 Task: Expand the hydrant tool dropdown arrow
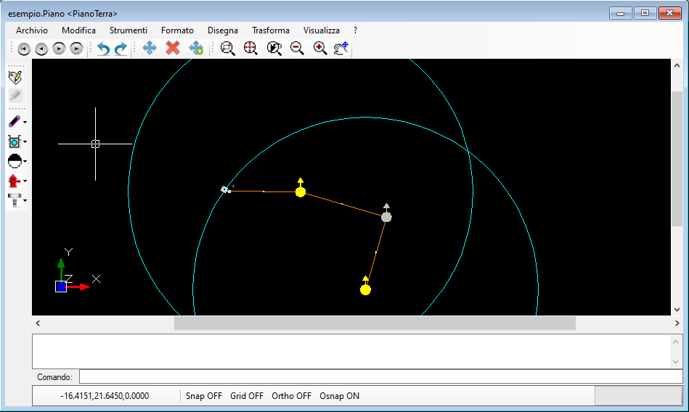25,181
